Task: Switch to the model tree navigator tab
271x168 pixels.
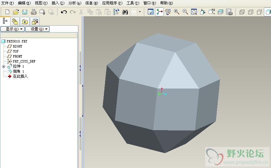Action: click(5, 21)
